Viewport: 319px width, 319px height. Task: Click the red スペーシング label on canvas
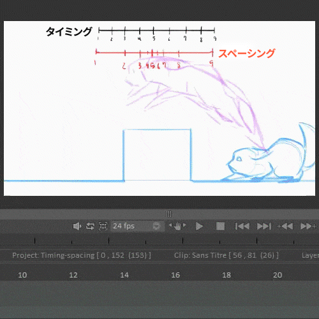coord(247,54)
